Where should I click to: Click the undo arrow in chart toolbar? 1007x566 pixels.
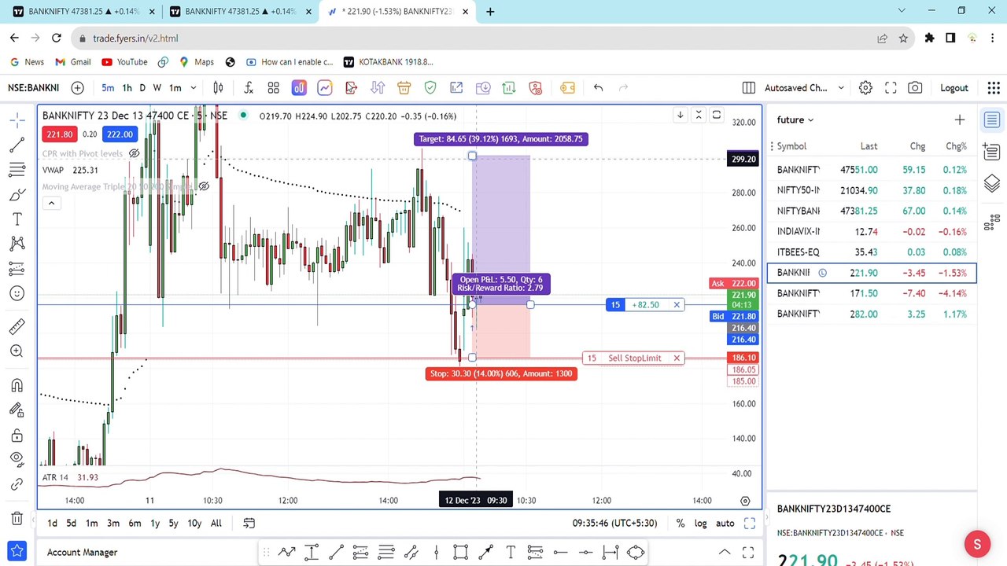tap(598, 88)
